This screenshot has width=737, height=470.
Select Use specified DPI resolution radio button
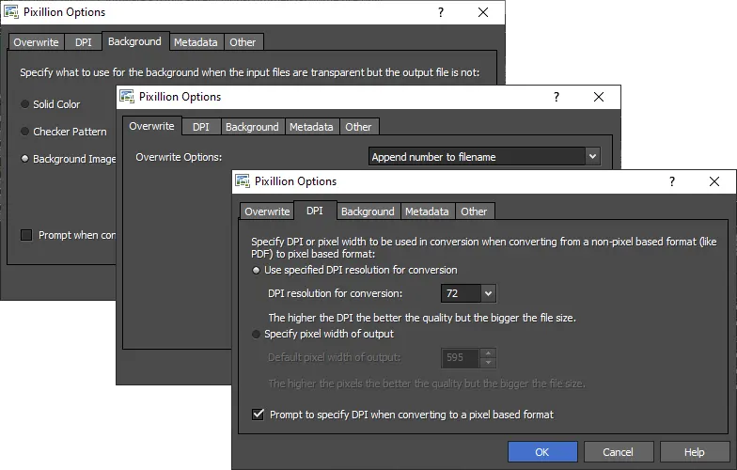point(256,271)
